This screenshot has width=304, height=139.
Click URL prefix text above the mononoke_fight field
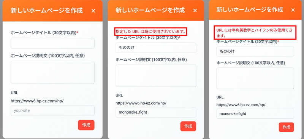(x=141, y=103)
